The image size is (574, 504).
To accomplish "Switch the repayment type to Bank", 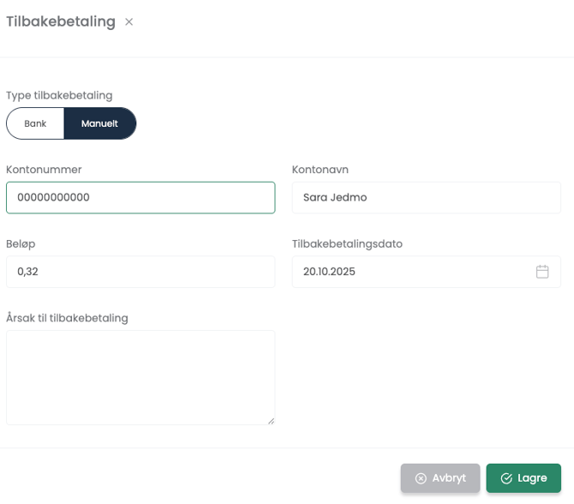I will (35, 123).
